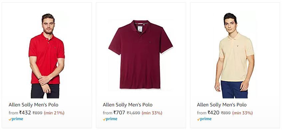This screenshot has height=130, width=282.
Task: Click the struck-through ₹1,699 original price
Action: (134, 113)
